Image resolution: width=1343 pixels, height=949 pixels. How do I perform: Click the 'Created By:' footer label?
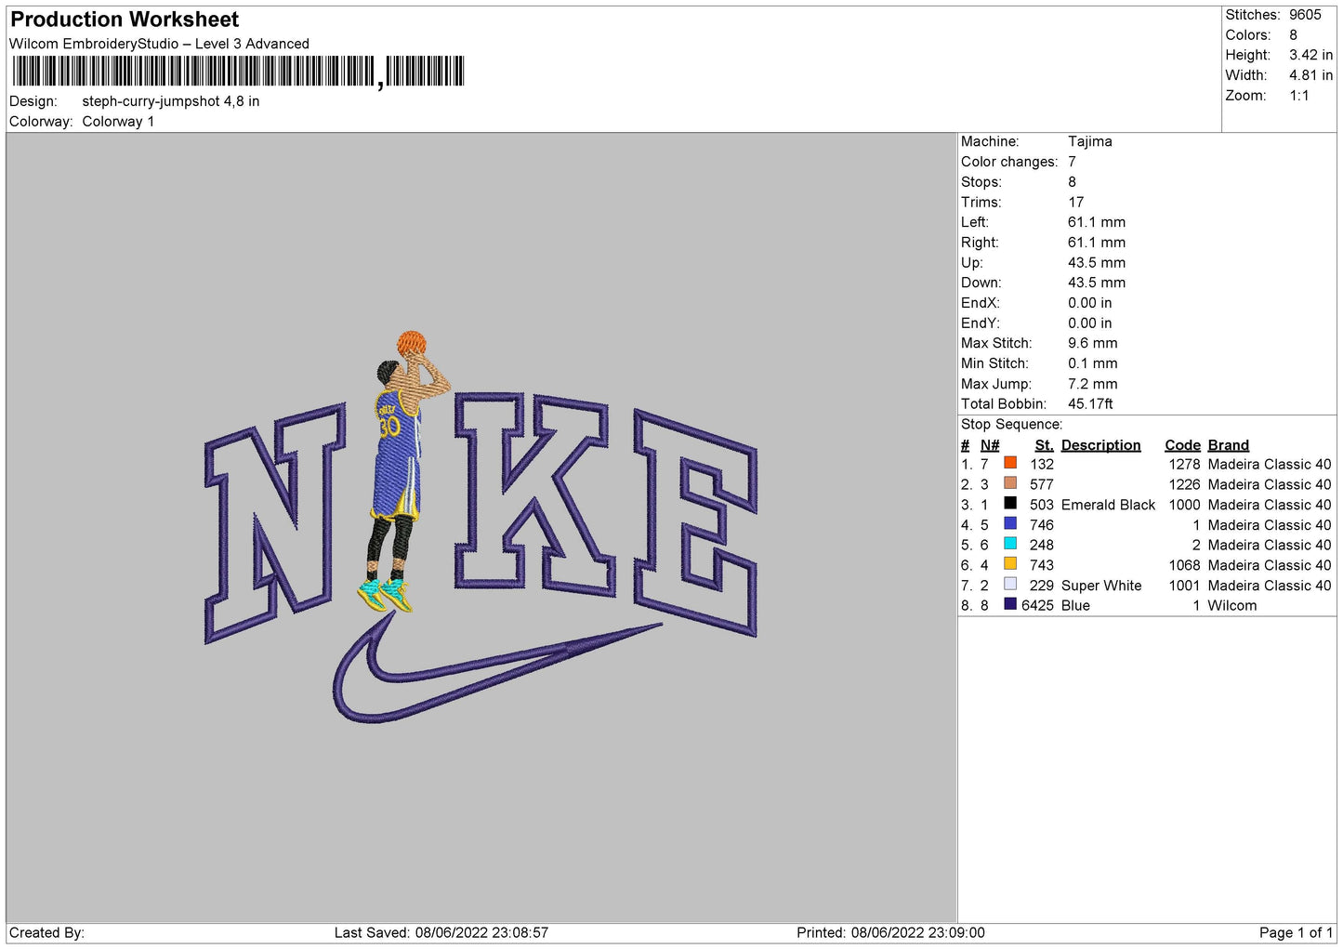tap(46, 932)
